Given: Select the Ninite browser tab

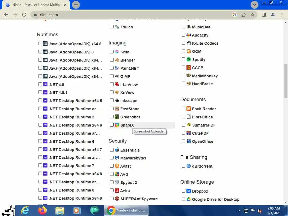Looking at the screenshot, I should pyautogui.click(x=36, y=5).
